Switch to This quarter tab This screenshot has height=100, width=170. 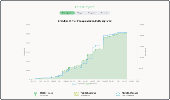point(92,13)
